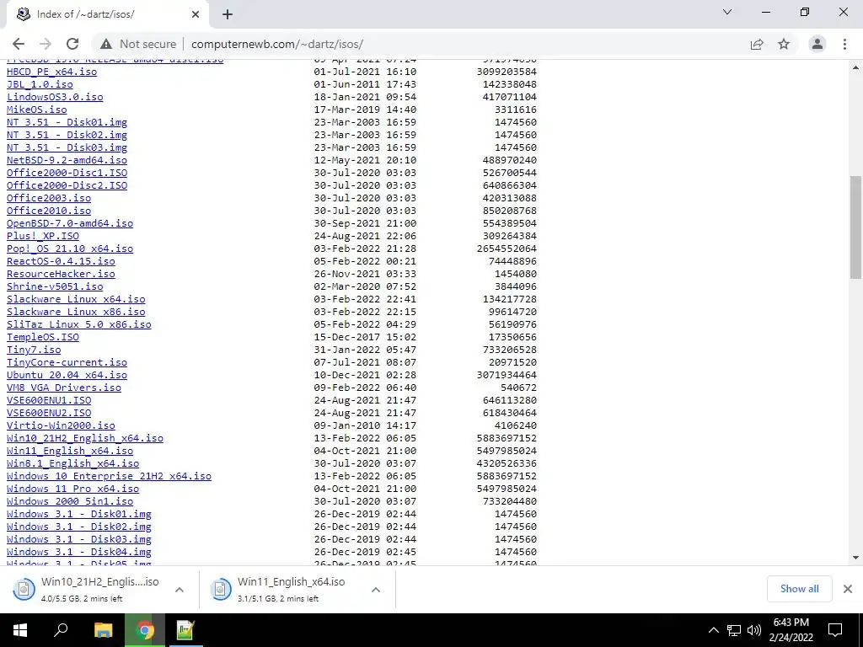
Task: Open Windows taskbar search
Action: point(61,630)
